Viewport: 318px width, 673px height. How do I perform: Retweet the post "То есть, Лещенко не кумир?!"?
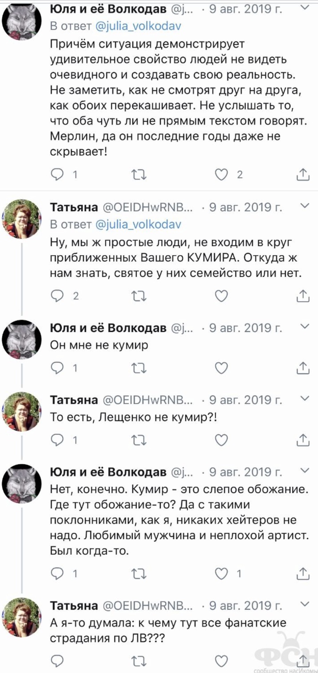[x=140, y=440]
